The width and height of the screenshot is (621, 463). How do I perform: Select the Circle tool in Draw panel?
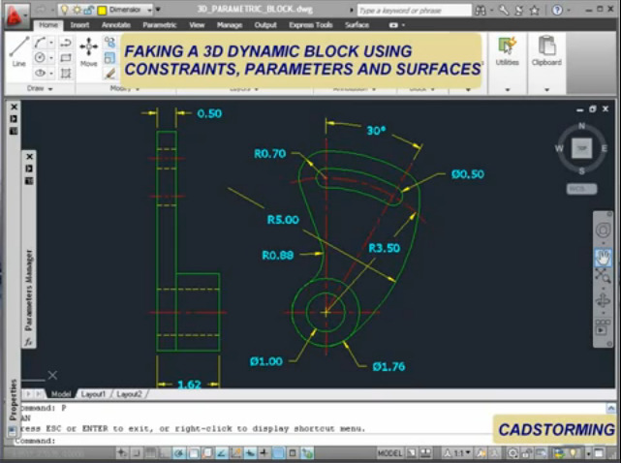[40, 57]
